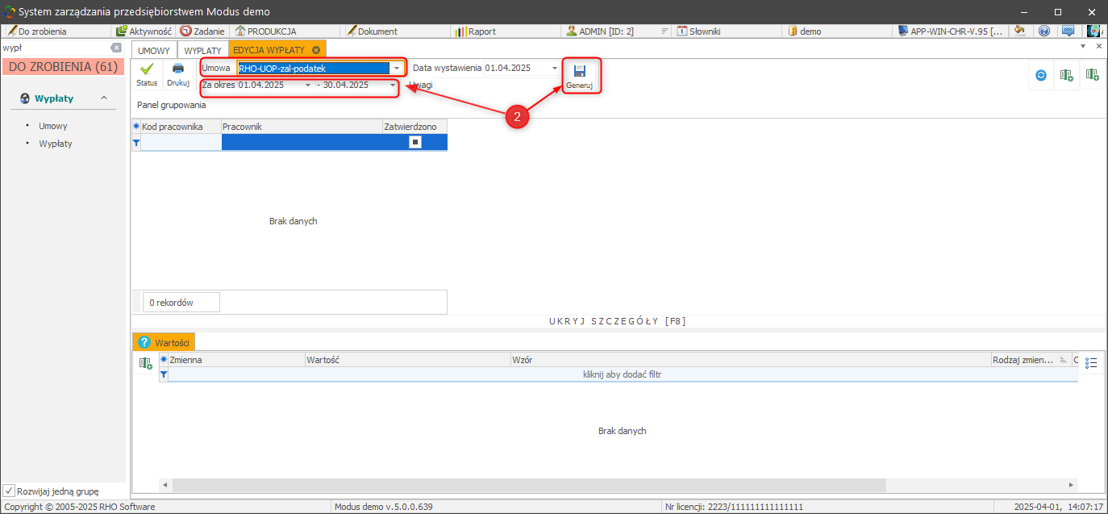Open the PRODUKCJA toolbar item
Image resolution: width=1108 pixels, height=514 pixels.
pos(266,31)
